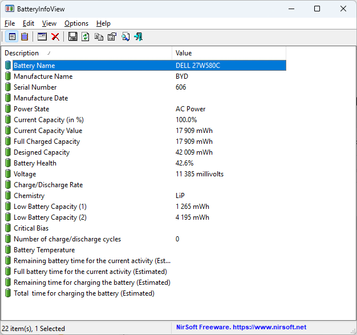357x335 pixels.
Task: Click battery icon of Manufacture Date row
Action: (x=8, y=98)
